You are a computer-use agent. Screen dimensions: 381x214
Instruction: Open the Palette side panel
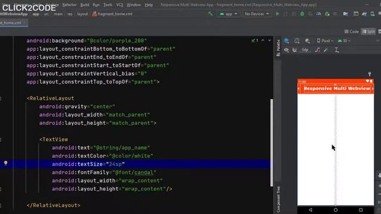click(x=278, y=48)
